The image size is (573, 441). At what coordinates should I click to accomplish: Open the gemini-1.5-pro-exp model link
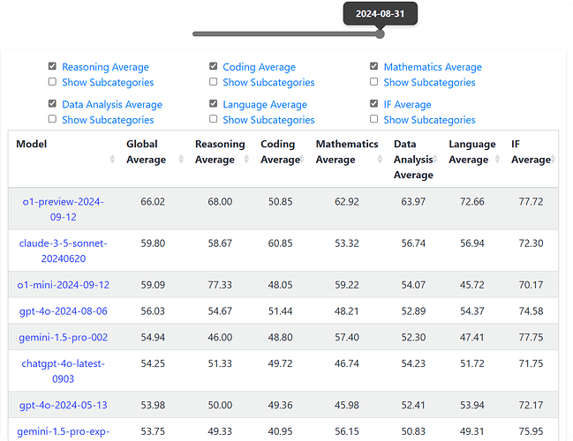click(64, 431)
